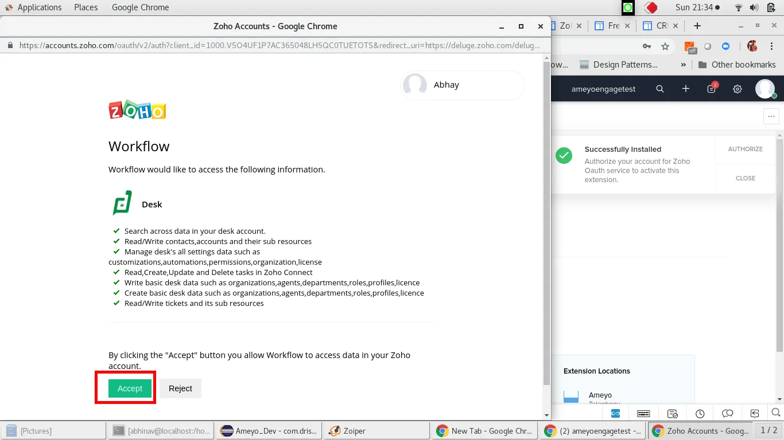Expand hidden bookmarks with the double chevron

click(x=684, y=65)
